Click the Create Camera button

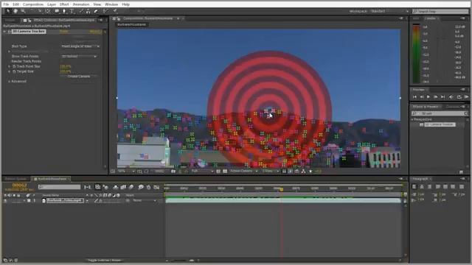pos(79,77)
